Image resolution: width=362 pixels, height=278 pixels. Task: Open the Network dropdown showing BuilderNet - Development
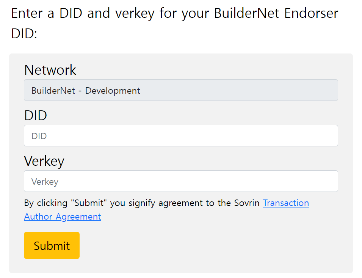(181, 90)
